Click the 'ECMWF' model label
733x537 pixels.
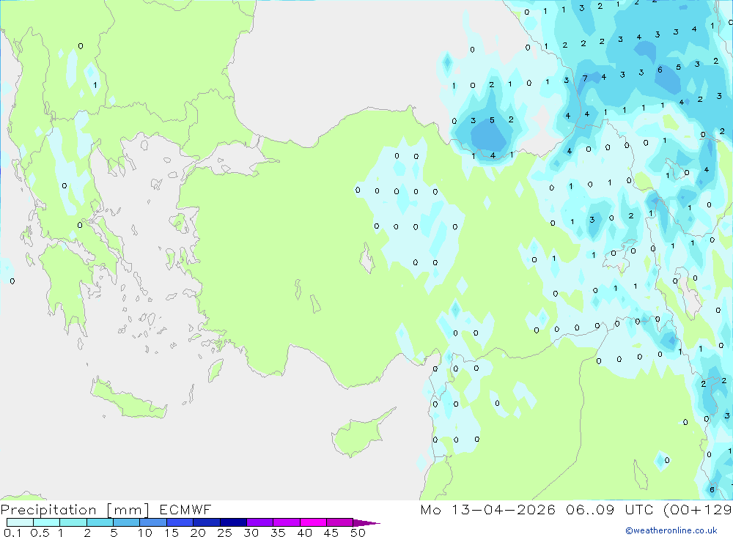pos(185,509)
